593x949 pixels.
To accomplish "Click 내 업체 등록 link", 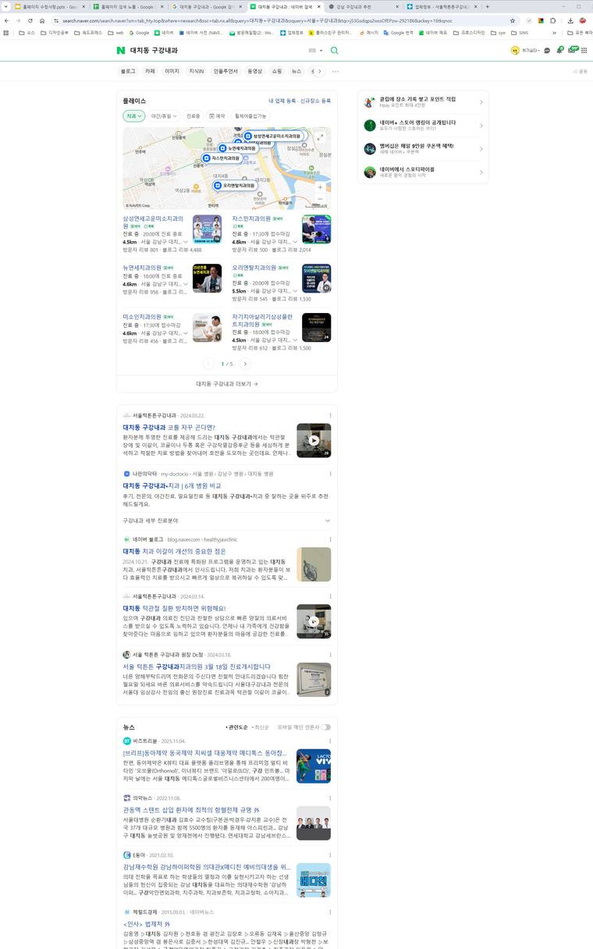I will [x=282, y=101].
